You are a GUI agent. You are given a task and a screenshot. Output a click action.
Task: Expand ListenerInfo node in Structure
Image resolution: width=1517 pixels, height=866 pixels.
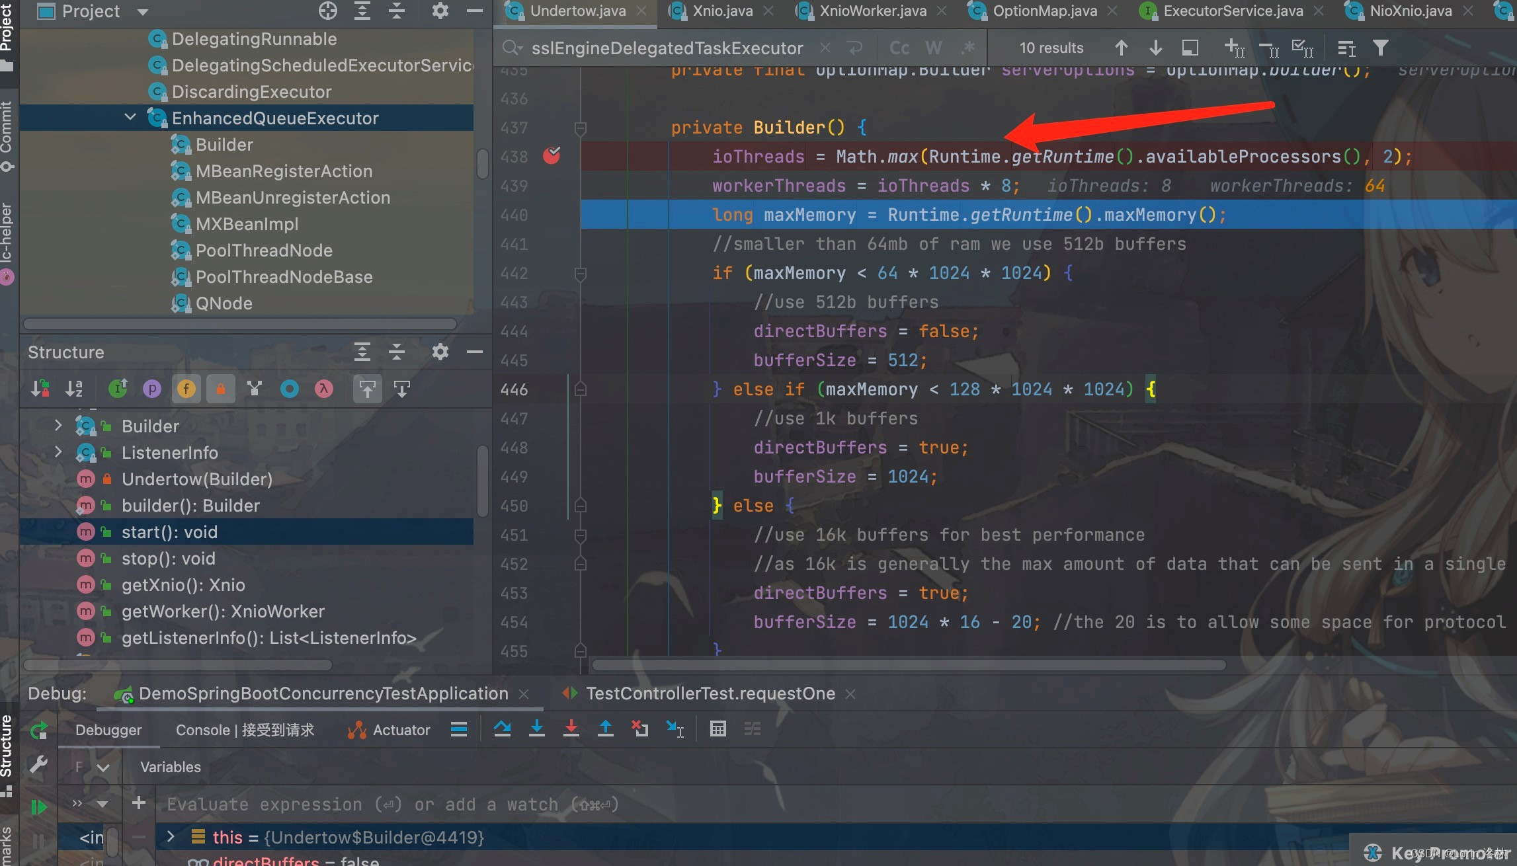pos(58,452)
